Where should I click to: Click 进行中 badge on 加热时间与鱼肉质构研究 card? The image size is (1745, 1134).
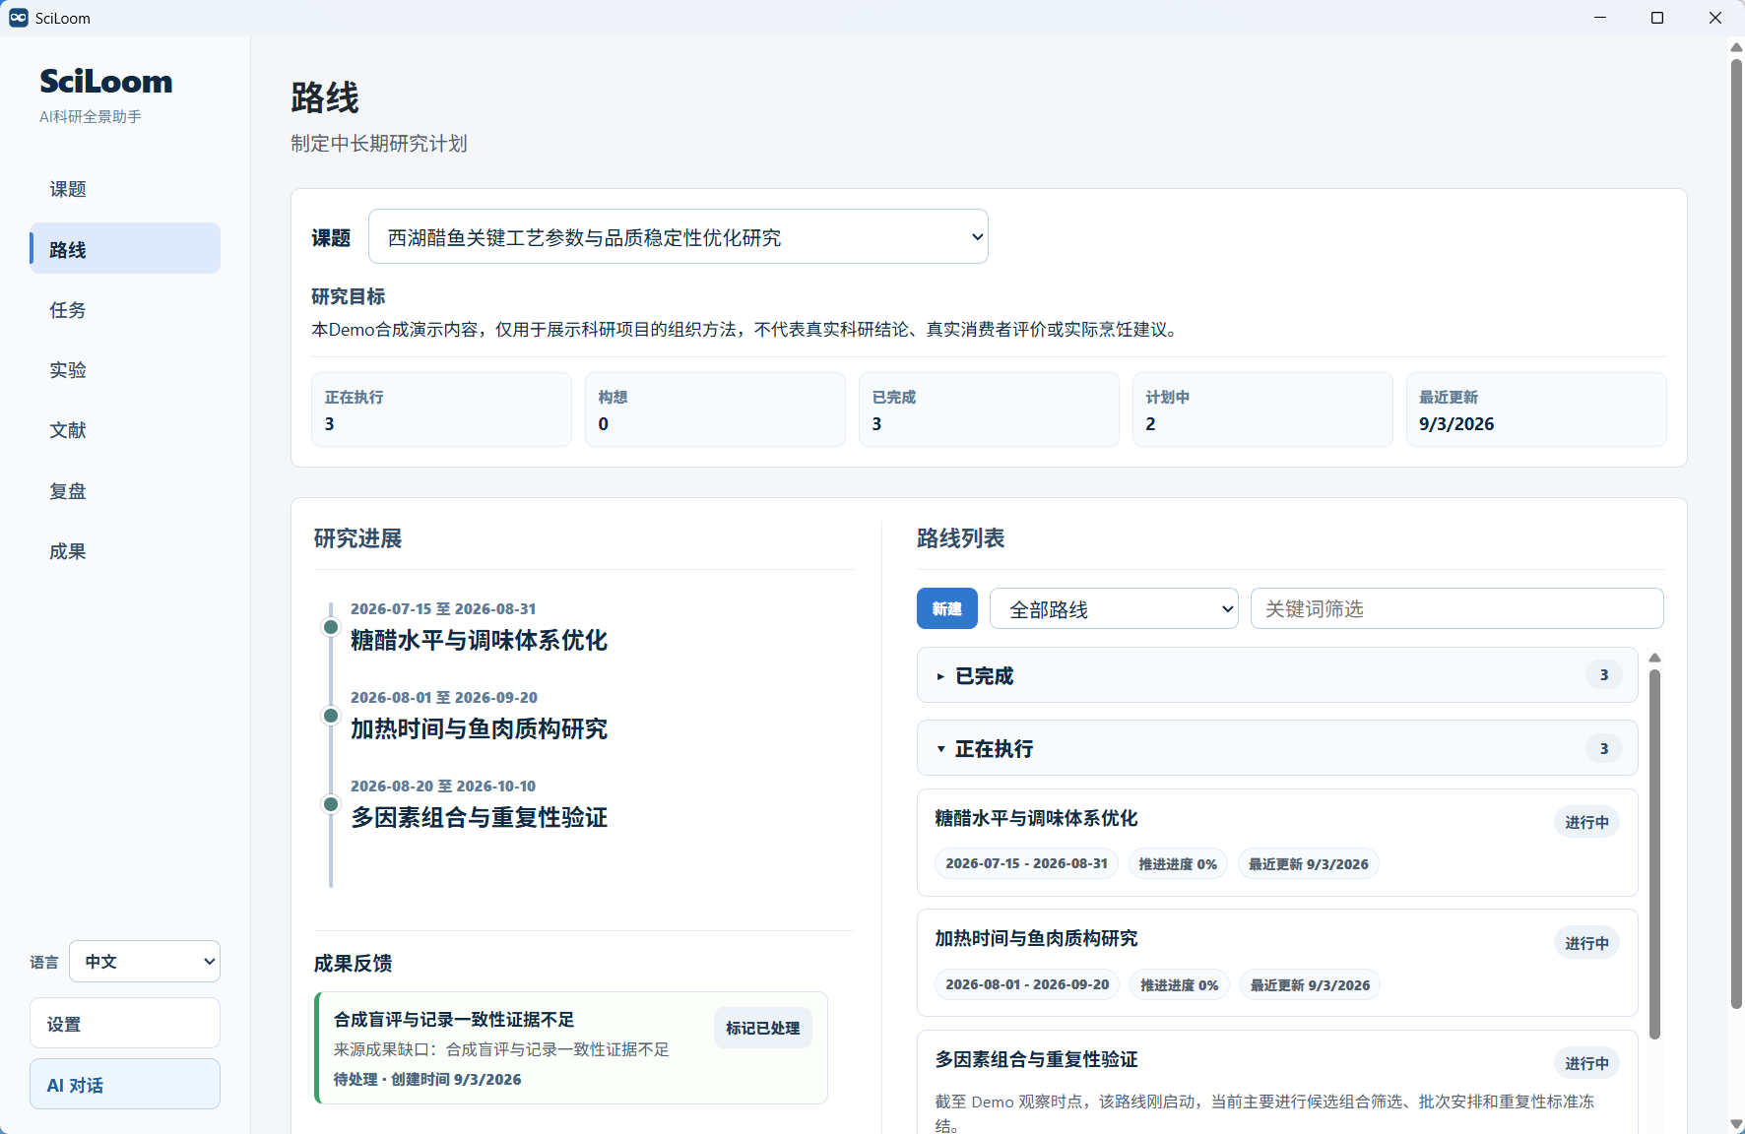[x=1586, y=943]
